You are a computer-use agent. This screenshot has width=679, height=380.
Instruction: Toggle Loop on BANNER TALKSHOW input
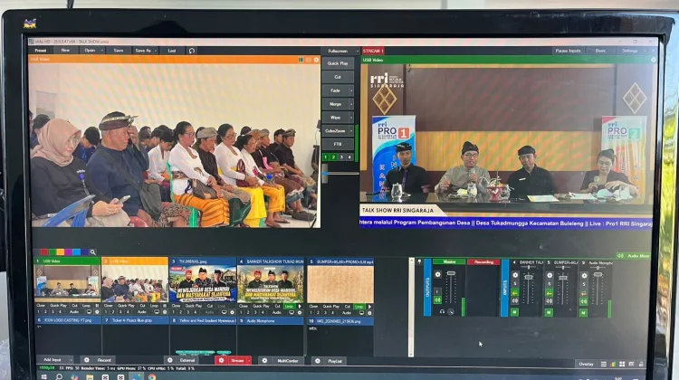(x=289, y=306)
